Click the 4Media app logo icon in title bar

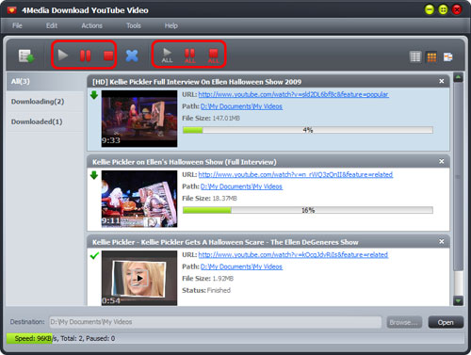12,10
